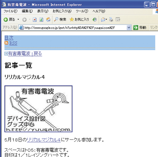Viewport: 158px width, 157px height.
Task: Expand the Back button history dropdown arrow
Action: tap(18, 19)
